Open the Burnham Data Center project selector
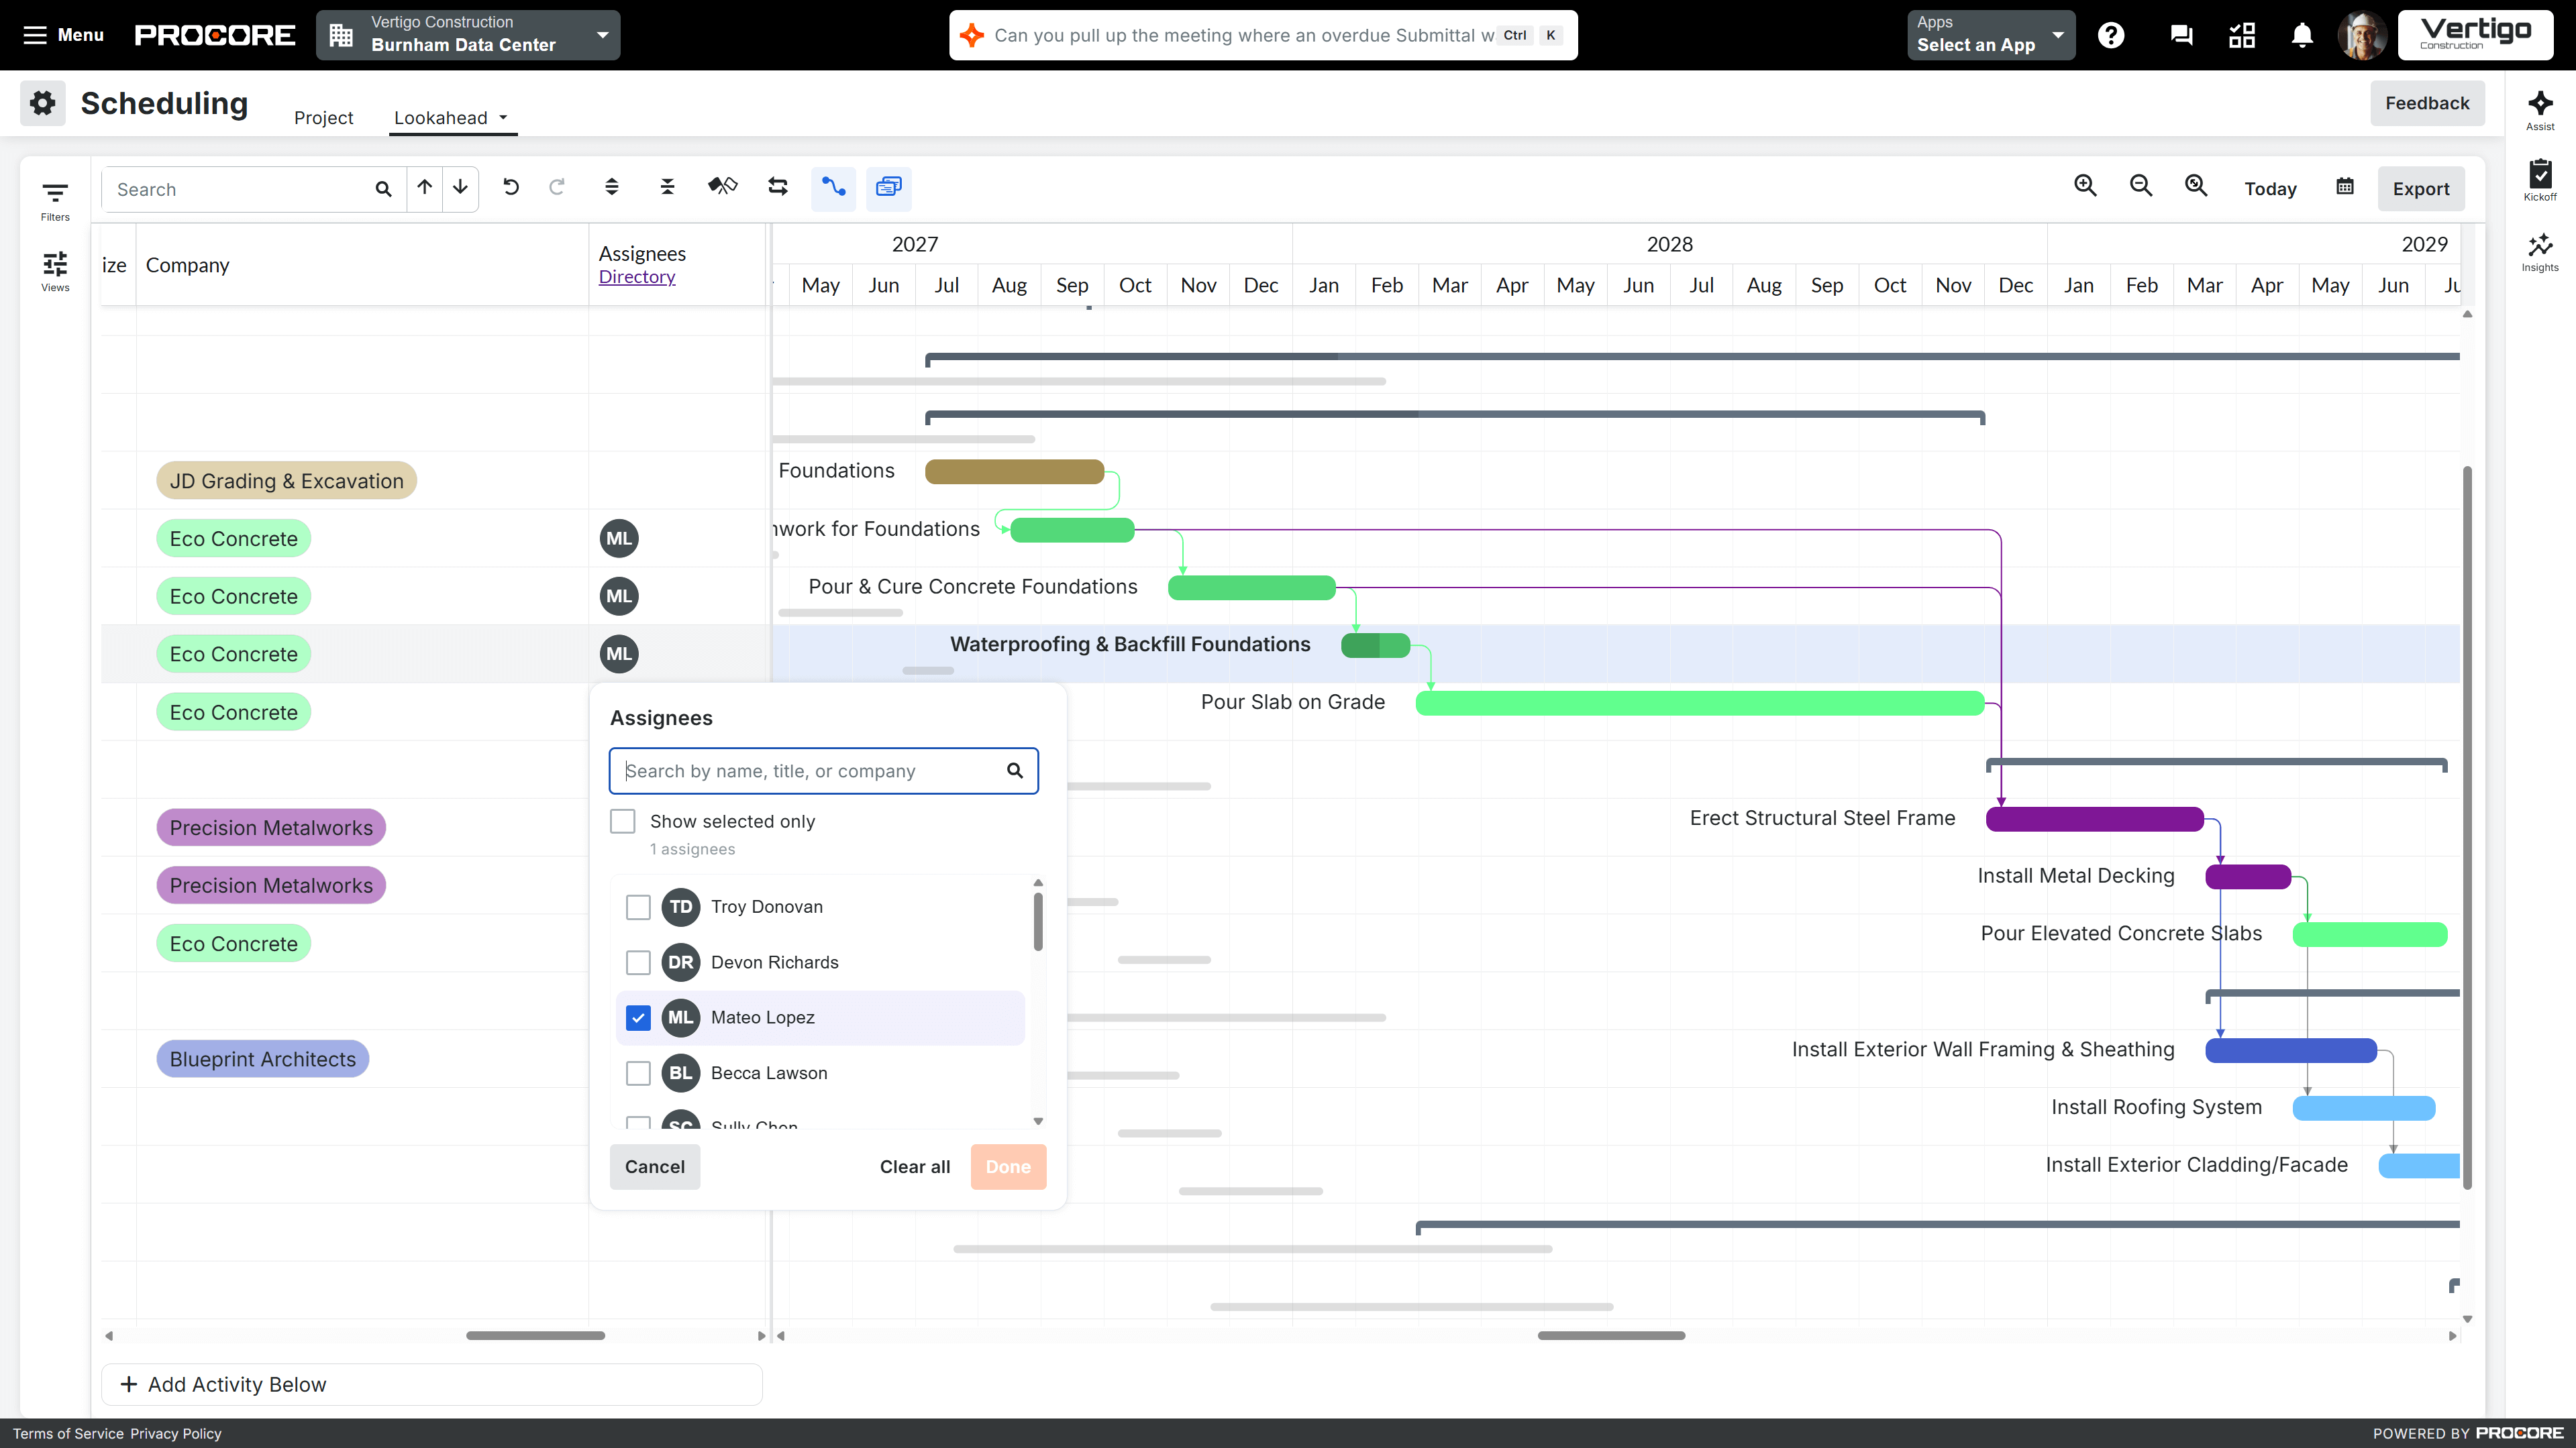Image resolution: width=2576 pixels, height=1448 pixels. 468,35
